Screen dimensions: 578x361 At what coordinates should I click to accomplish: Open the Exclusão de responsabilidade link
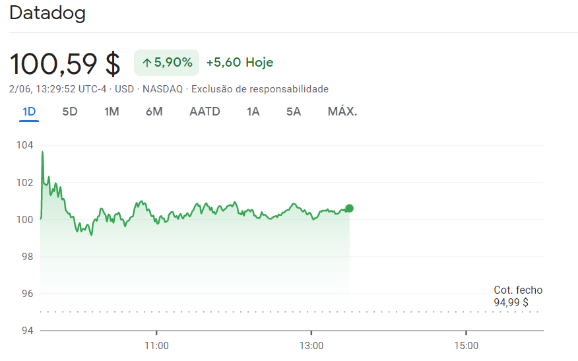pos(260,89)
